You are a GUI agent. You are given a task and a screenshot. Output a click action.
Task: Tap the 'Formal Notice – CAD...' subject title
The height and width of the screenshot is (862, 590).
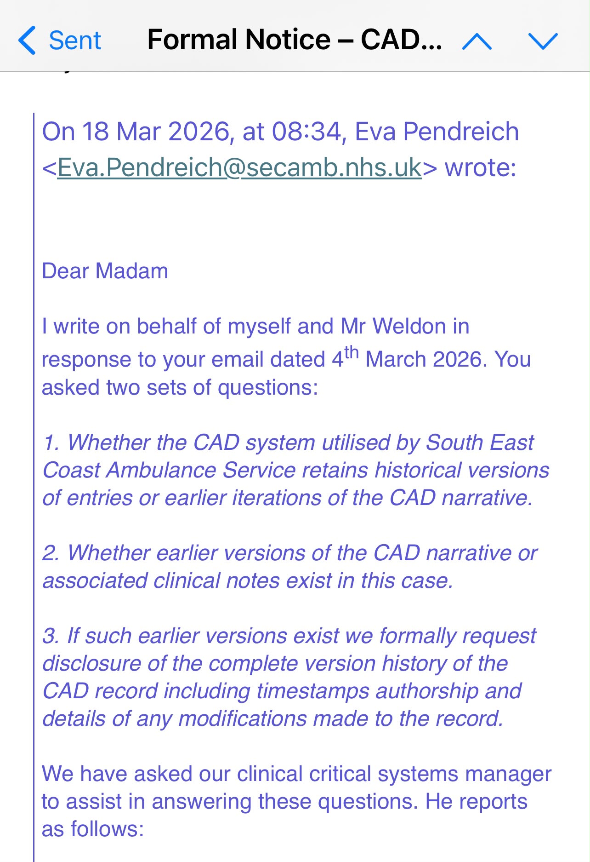295,40
